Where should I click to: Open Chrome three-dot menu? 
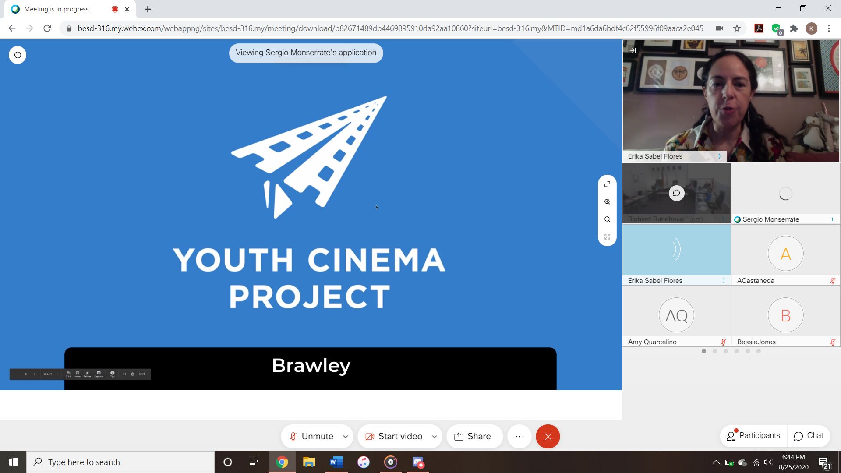tap(829, 28)
